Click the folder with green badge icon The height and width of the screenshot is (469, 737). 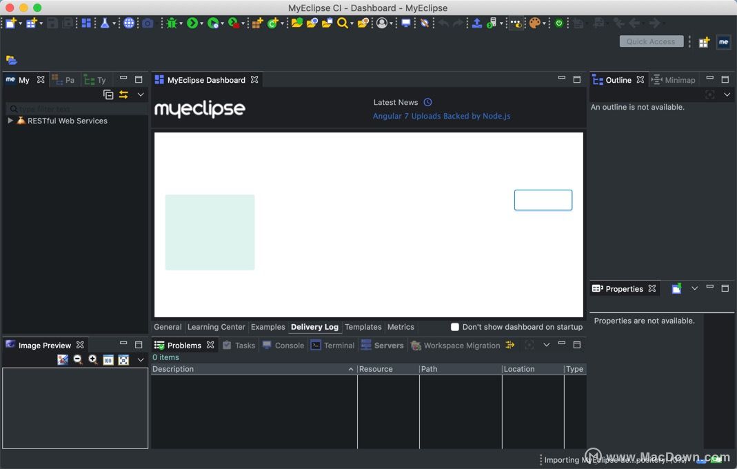(296, 23)
